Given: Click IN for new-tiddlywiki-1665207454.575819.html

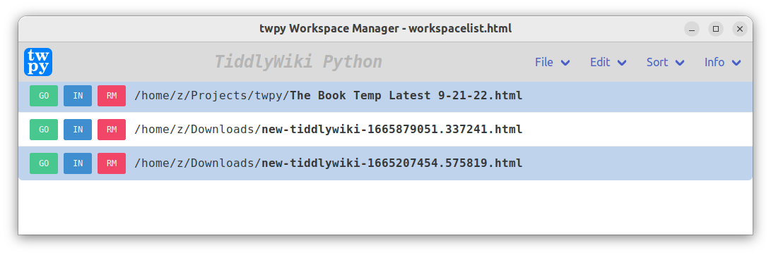Looking at the screenshot, I should (x=78, y=163).
